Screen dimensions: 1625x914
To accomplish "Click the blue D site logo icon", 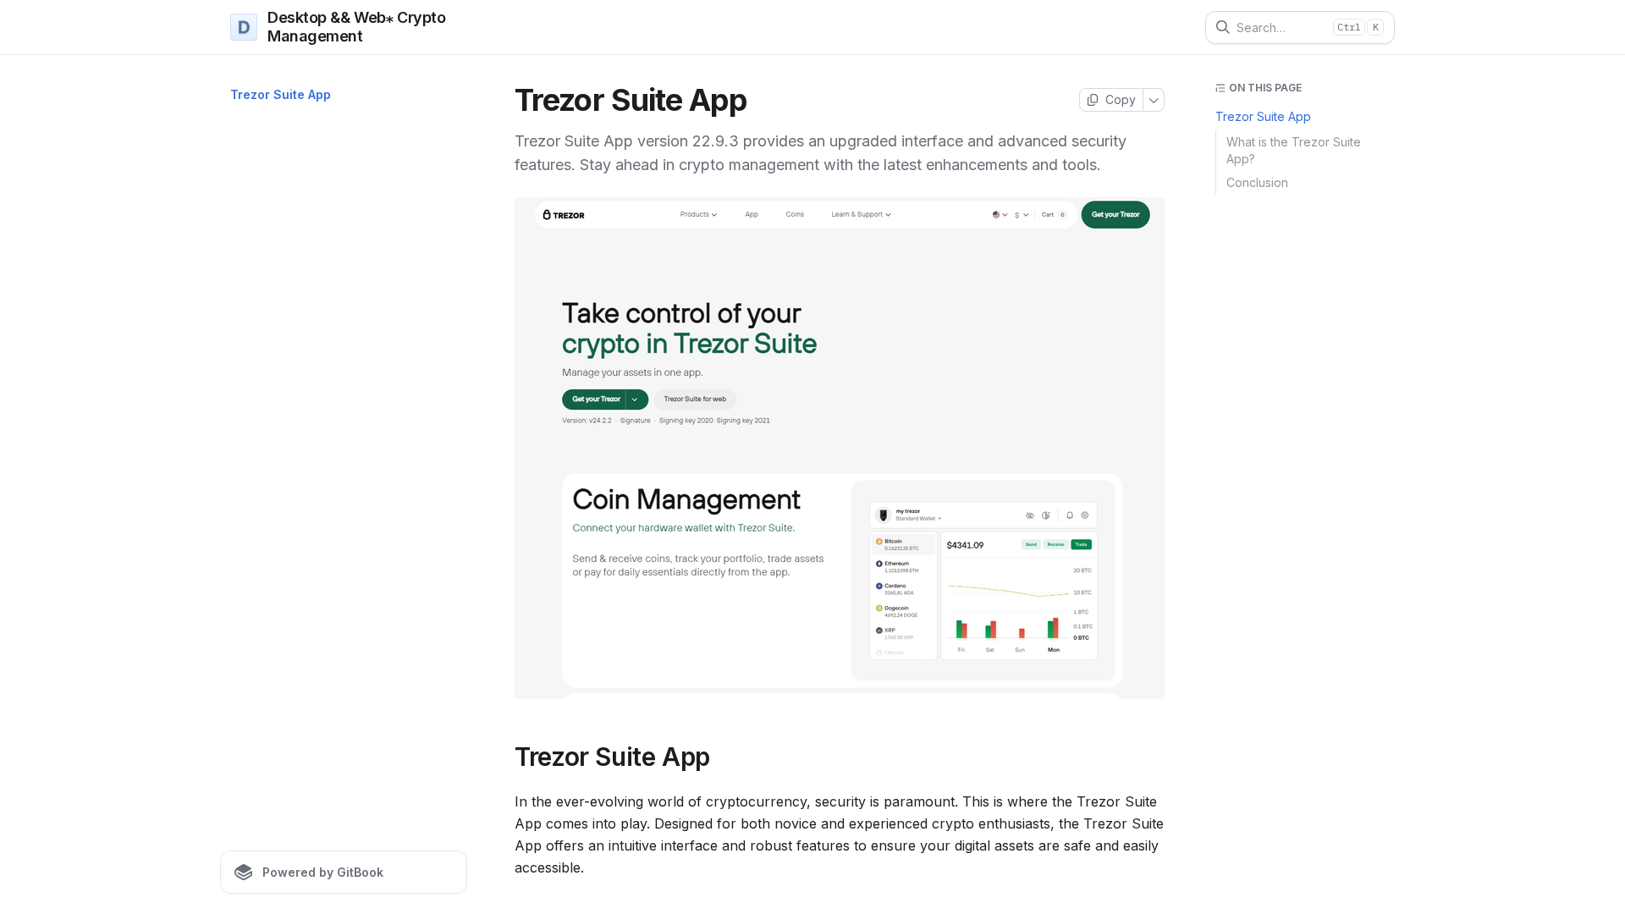I will 244,27.
